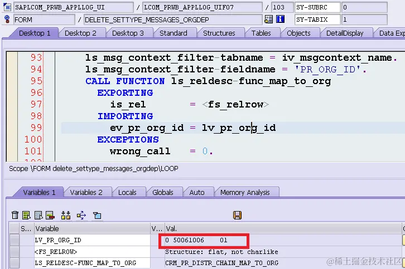Screen dimensions: 405x269
Task: Open the Structures tab
Action: coord(219,33)
